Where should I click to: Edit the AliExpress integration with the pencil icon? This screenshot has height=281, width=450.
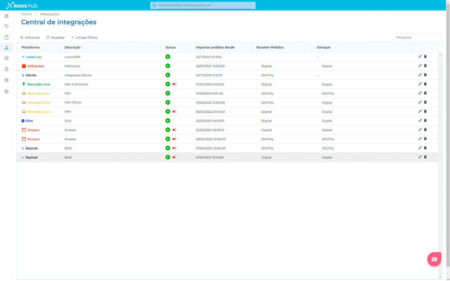tap(420, 66)
